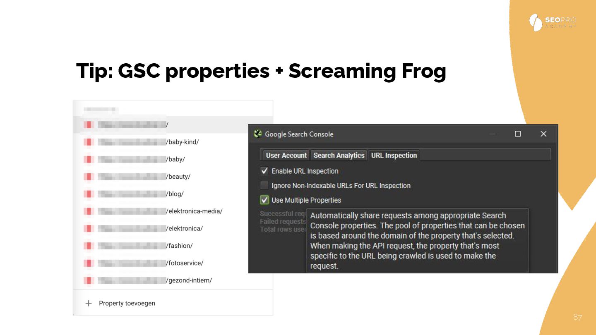Pick the /fotoservice/ property
596x335 pixels.
click(x=185, y=263)
